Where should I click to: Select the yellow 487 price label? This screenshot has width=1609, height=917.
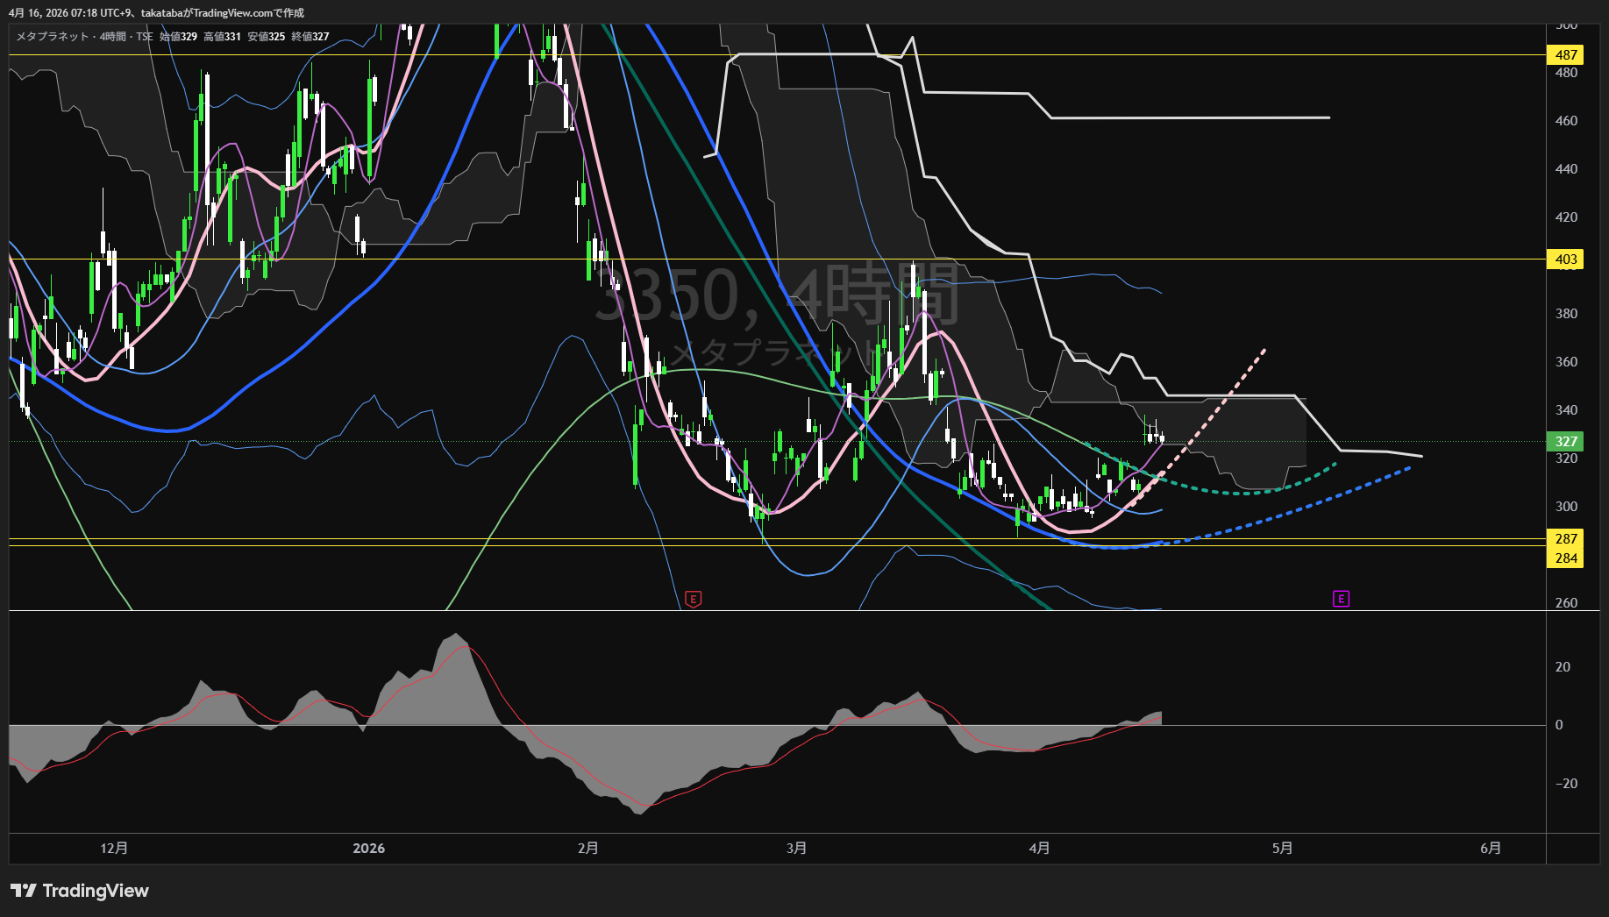1565,55
